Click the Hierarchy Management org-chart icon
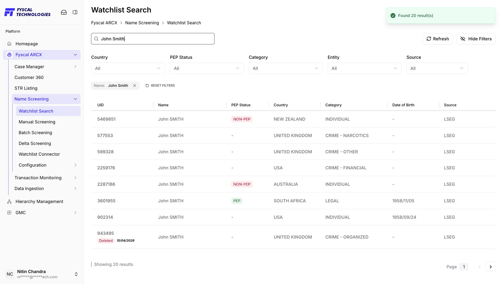Screen dimensions: 503x284 (x=9, y=202)
